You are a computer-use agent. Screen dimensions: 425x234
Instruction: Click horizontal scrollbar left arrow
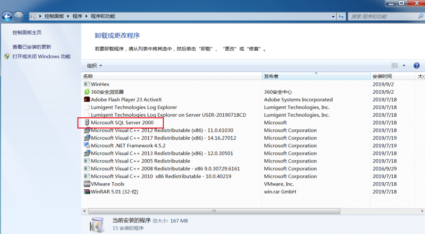click(x=85, y=211)
